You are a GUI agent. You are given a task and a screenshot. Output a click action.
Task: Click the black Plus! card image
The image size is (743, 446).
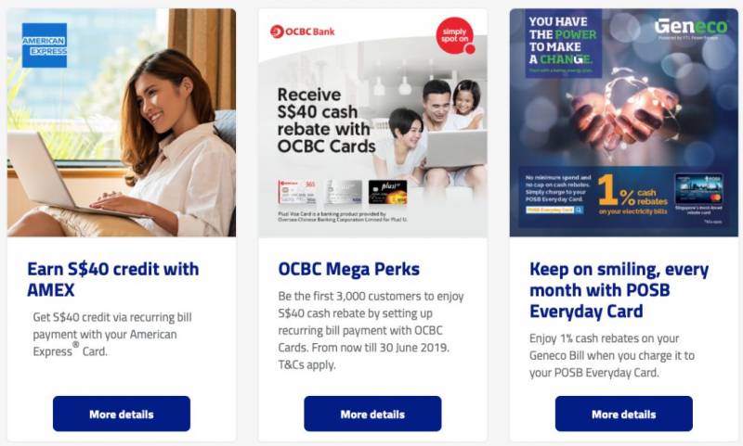387,192
